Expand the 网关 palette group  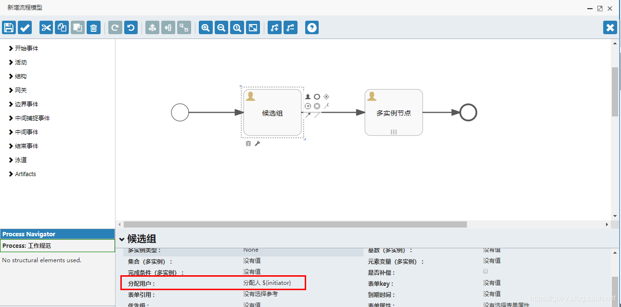18,90
